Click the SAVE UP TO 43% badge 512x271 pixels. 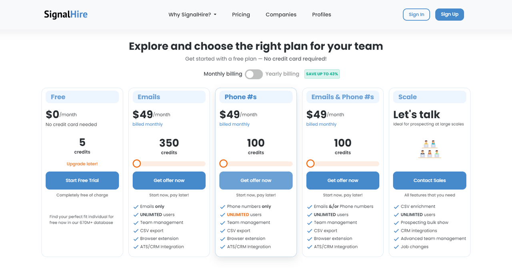point(322,74)
